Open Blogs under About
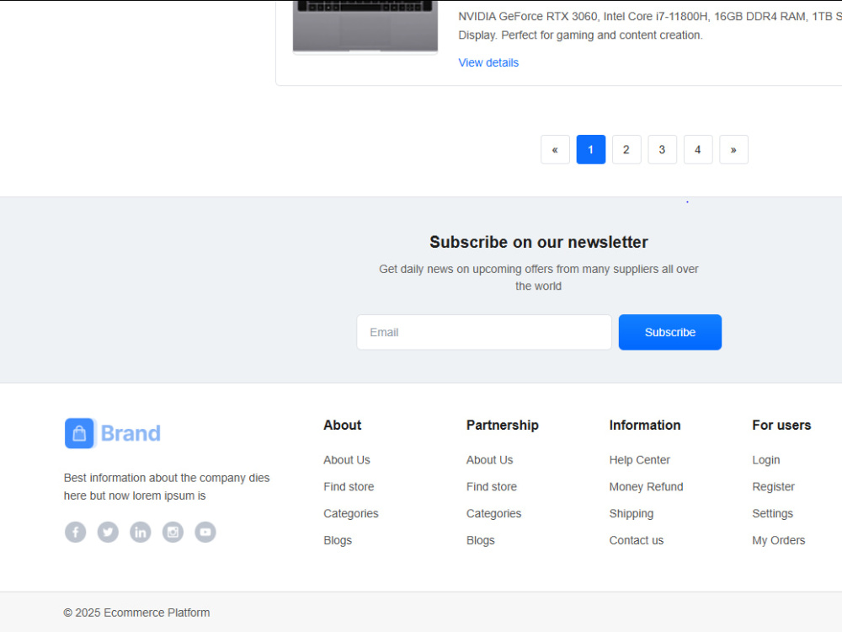The width and height of the screenshot is (842, 632). [338, 541]
